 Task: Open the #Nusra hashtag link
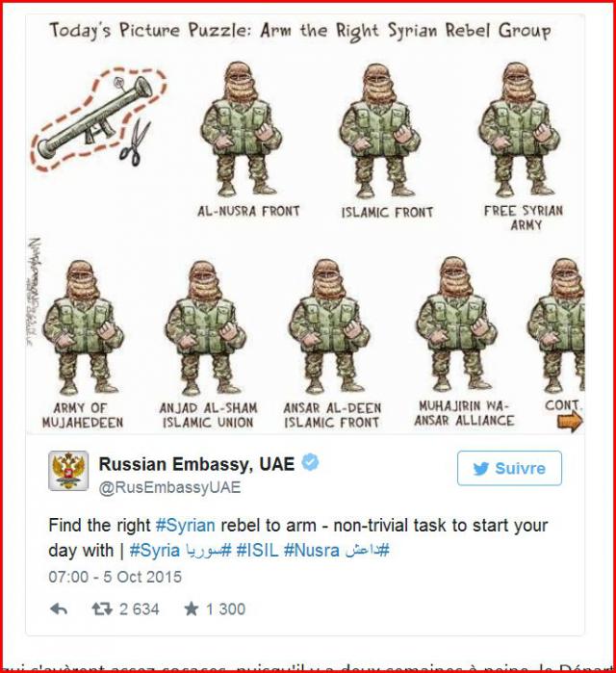pos(312,551)
